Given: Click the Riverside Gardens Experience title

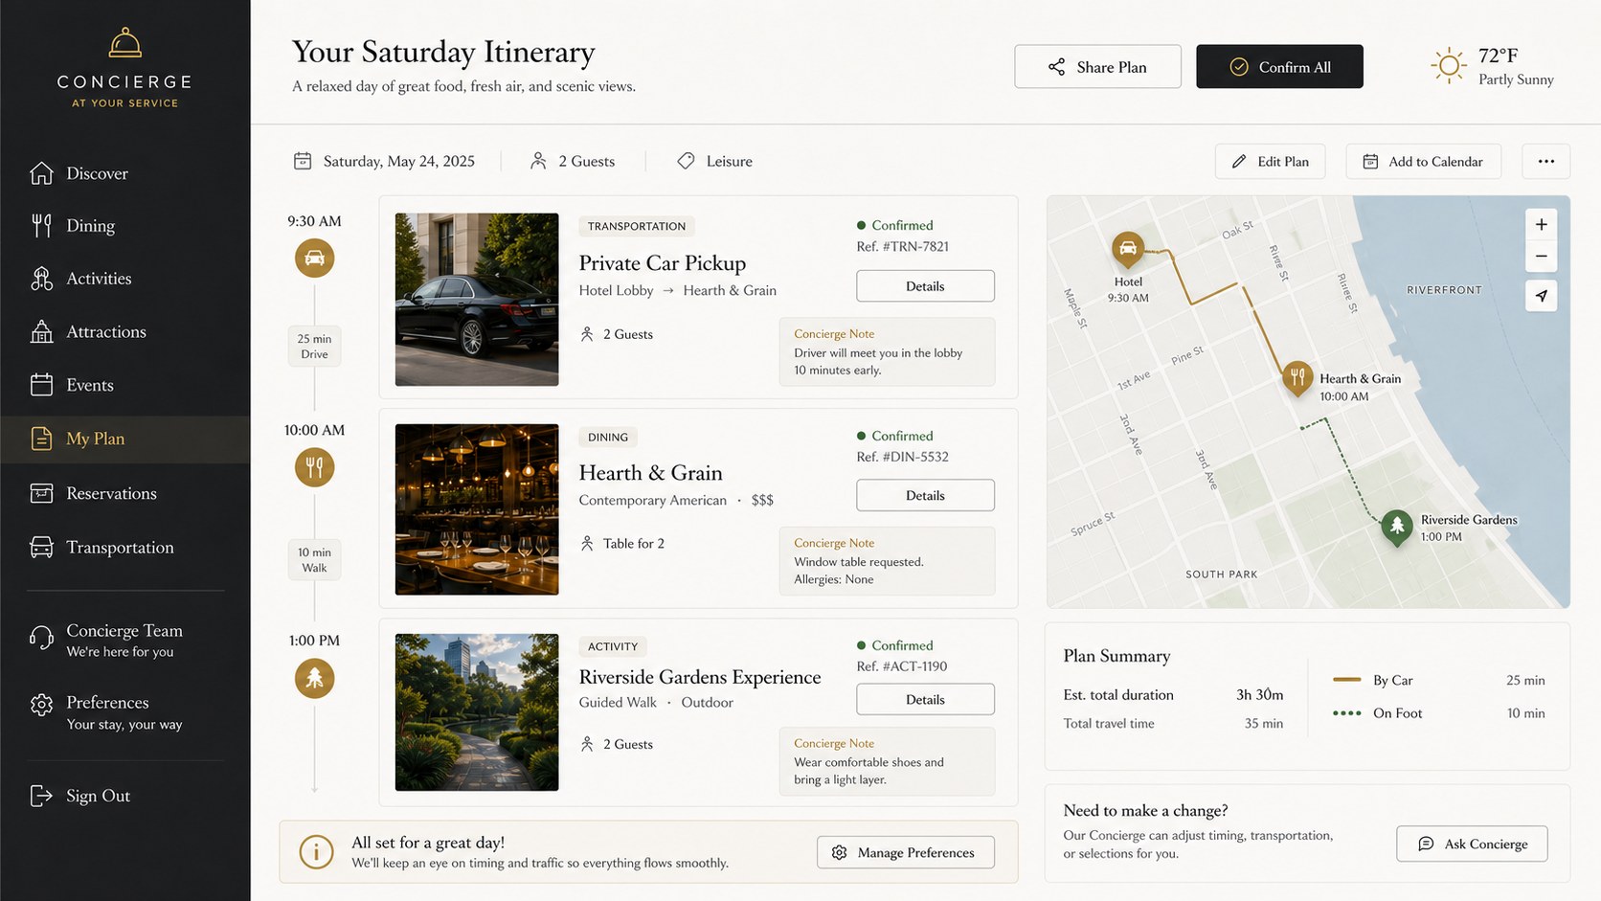Looking at the screenshot, I should (700, 677).
